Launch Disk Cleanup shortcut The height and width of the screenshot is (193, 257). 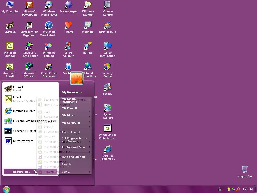pyautogui.click(x=108, y=27)
